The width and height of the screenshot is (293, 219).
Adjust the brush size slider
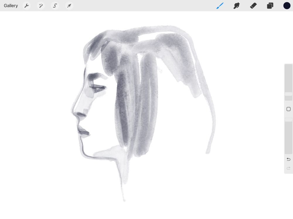(289, 82)
